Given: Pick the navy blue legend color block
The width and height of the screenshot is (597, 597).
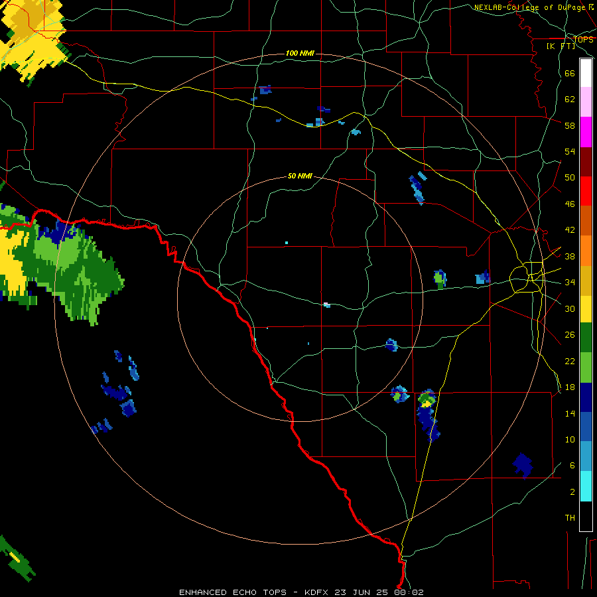Looking at the screenshot, I should (586, 397).
